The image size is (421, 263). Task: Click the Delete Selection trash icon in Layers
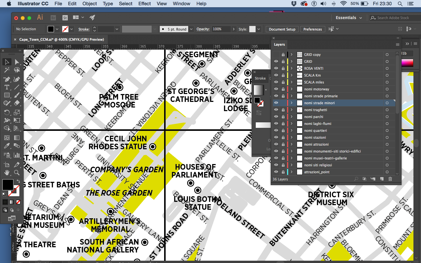tap(390, 179)
